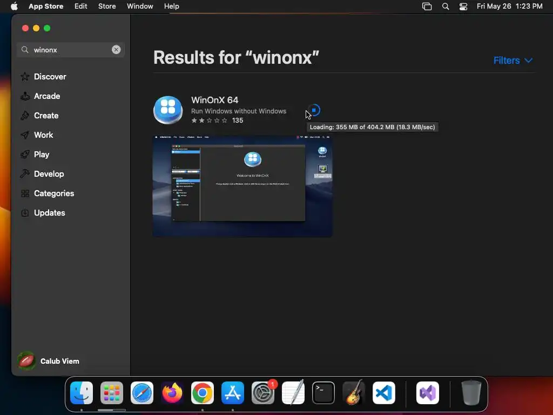This screenshot has width=553, height=415.
Task: Launch Terminal from the Dock
Action: click(323, 393)
